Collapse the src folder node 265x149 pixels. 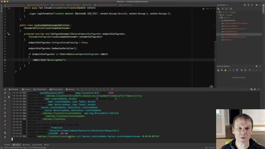click(218, 15)
